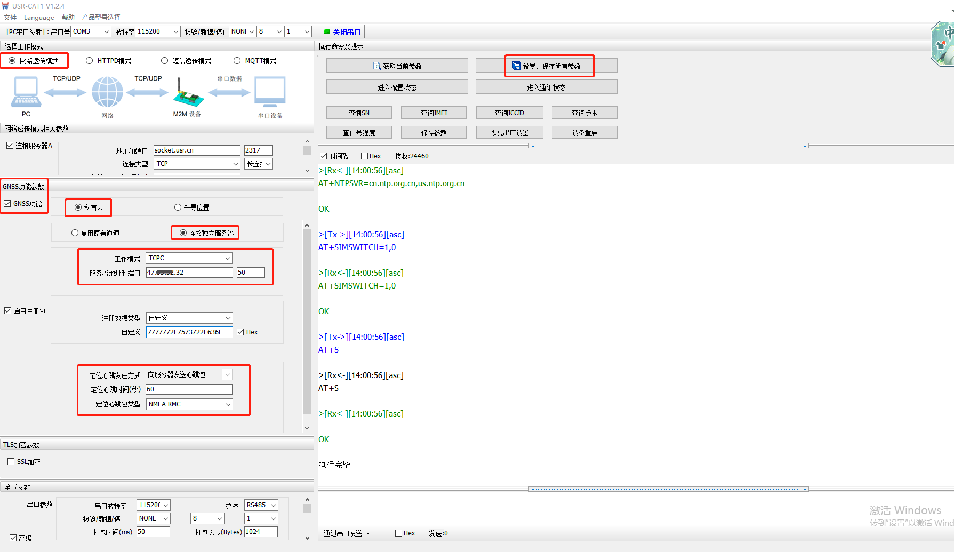
Task: Click the save icon on set-all-parameters button
Action: point(516,66)
